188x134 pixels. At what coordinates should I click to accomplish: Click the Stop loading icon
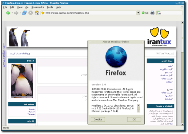(31, 13)
